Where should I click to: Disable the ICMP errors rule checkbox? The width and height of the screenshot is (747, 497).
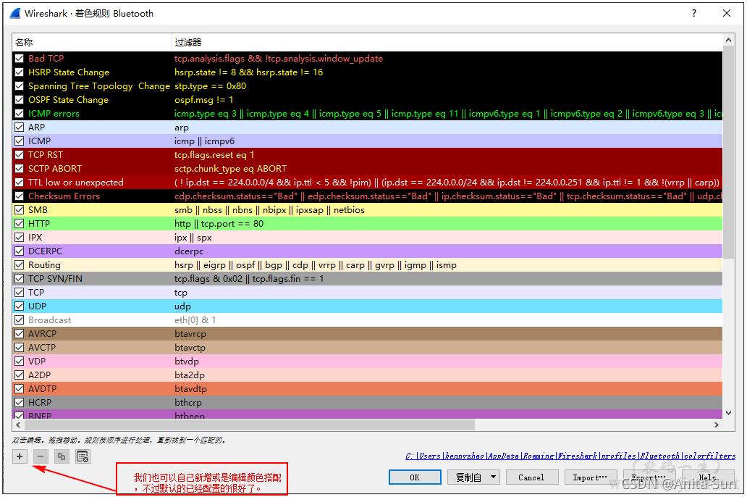pos(20,114)
